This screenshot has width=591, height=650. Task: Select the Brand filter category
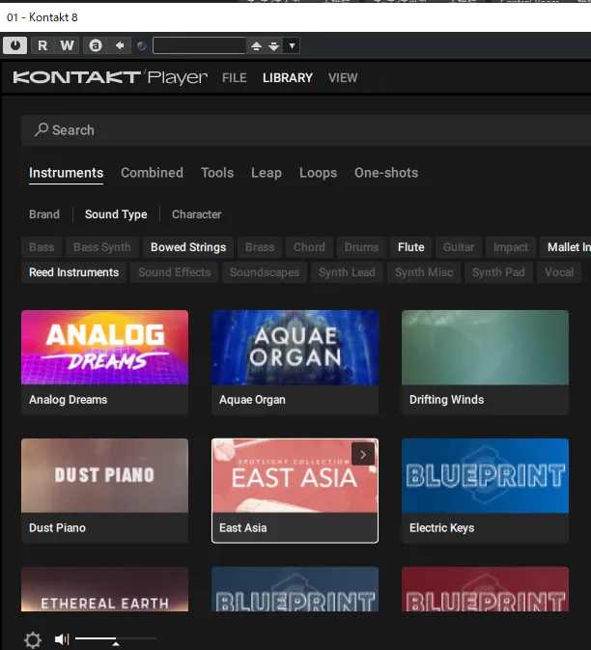[43, 214]
